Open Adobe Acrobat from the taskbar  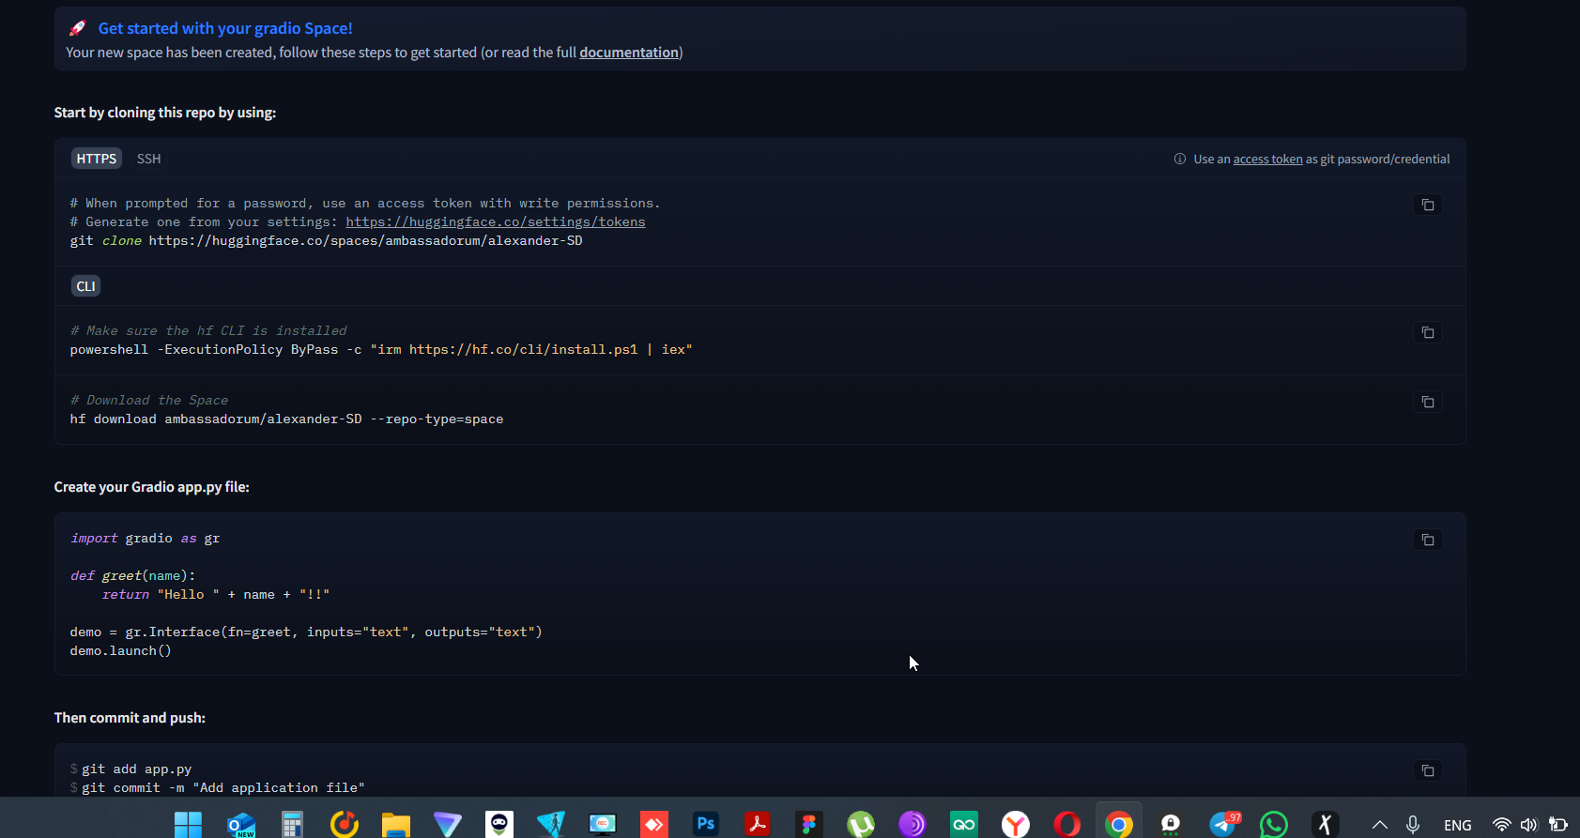click(758, 825)
